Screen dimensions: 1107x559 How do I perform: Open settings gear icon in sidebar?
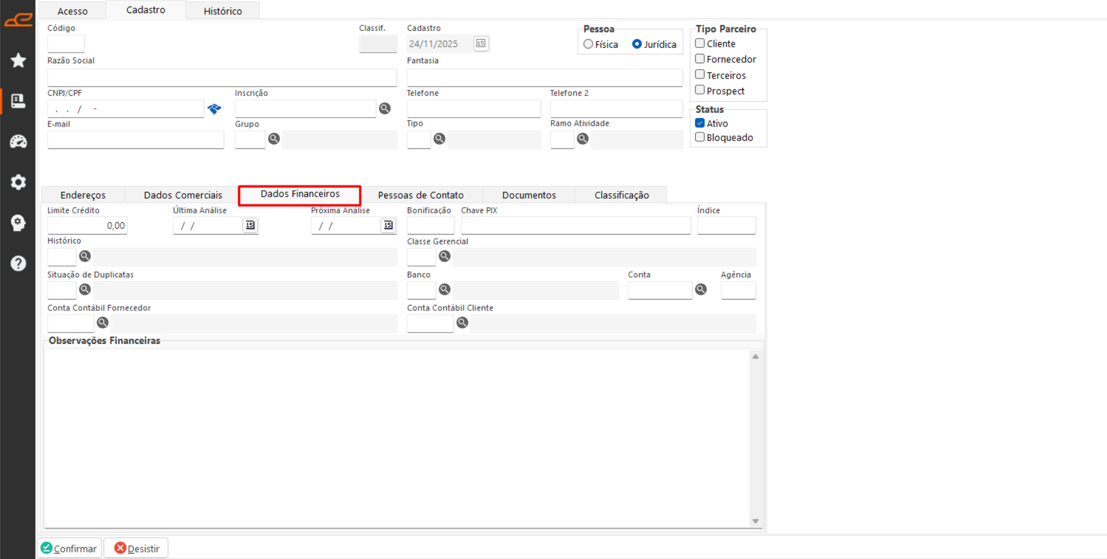click(18, 182)
